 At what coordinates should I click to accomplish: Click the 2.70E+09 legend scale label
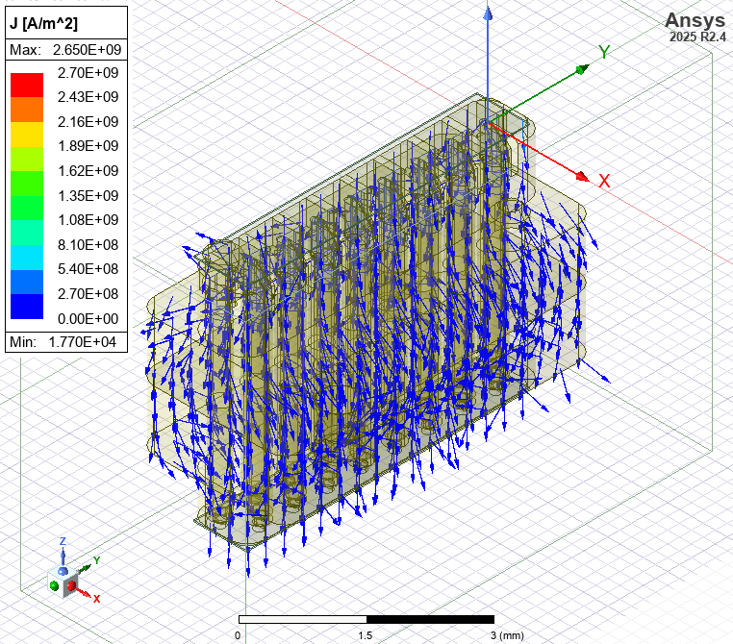[88, 73]
